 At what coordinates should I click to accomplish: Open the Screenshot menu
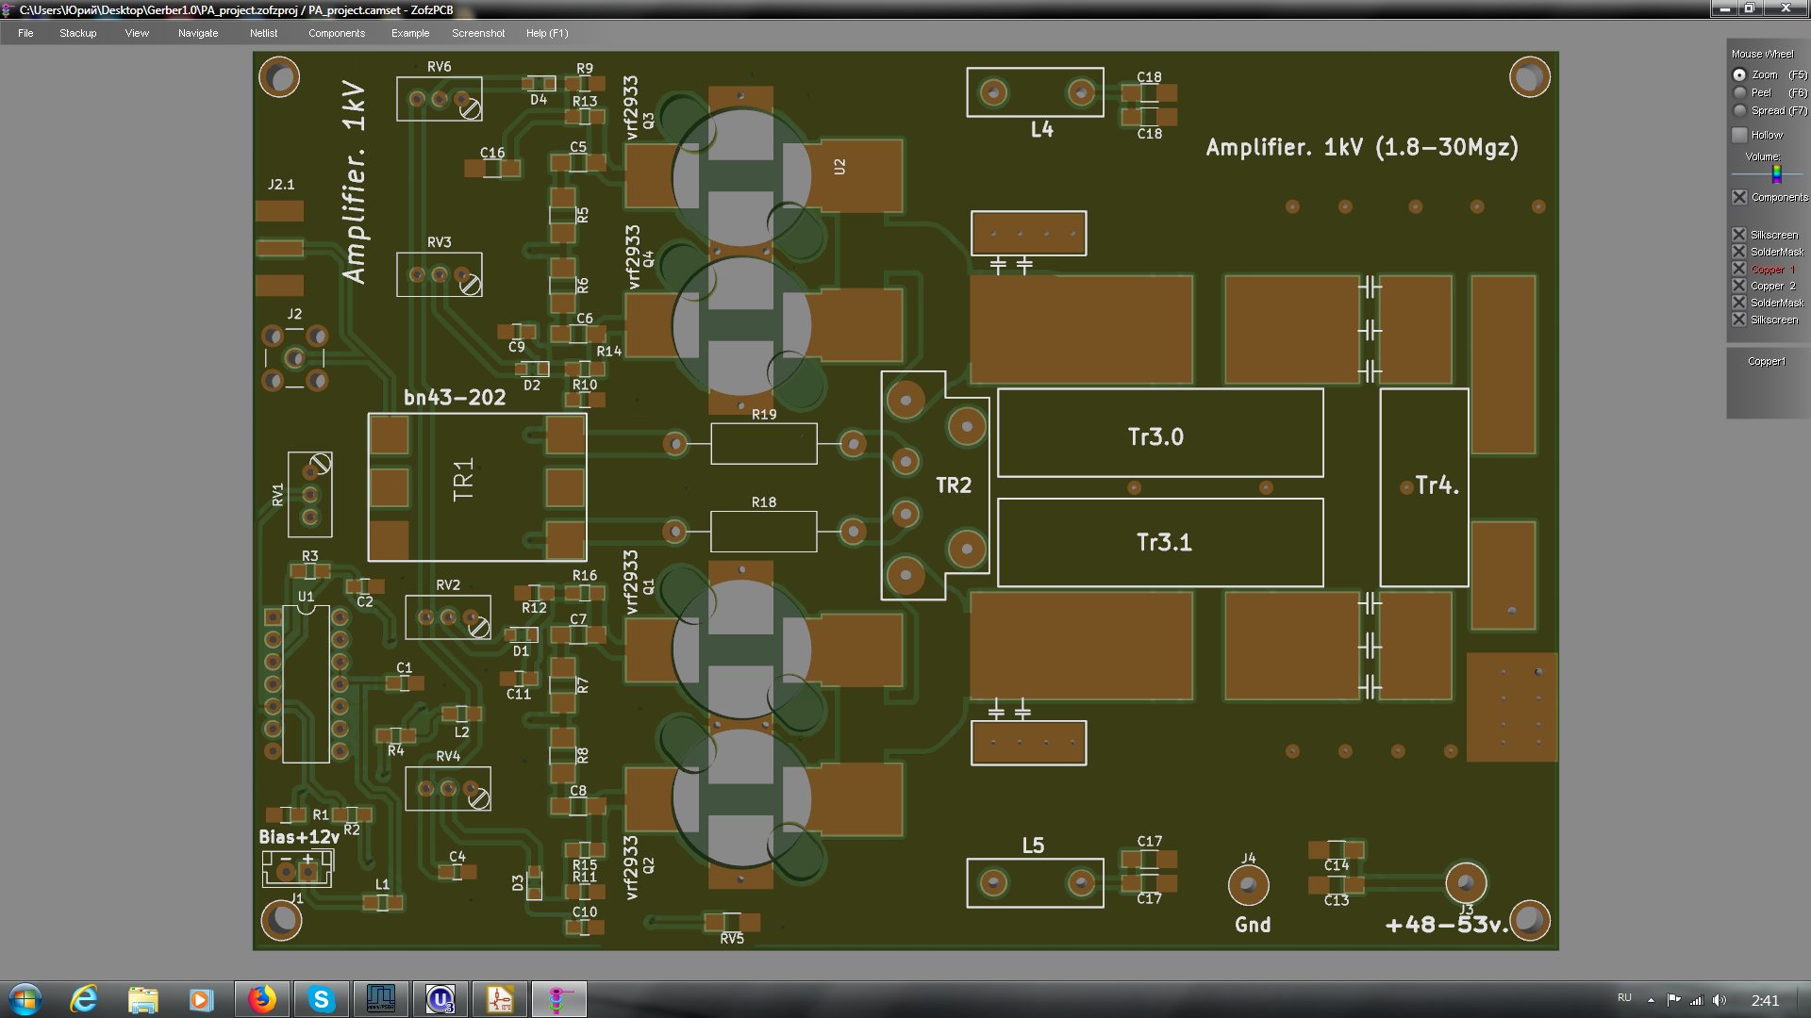tap(477, 33)
